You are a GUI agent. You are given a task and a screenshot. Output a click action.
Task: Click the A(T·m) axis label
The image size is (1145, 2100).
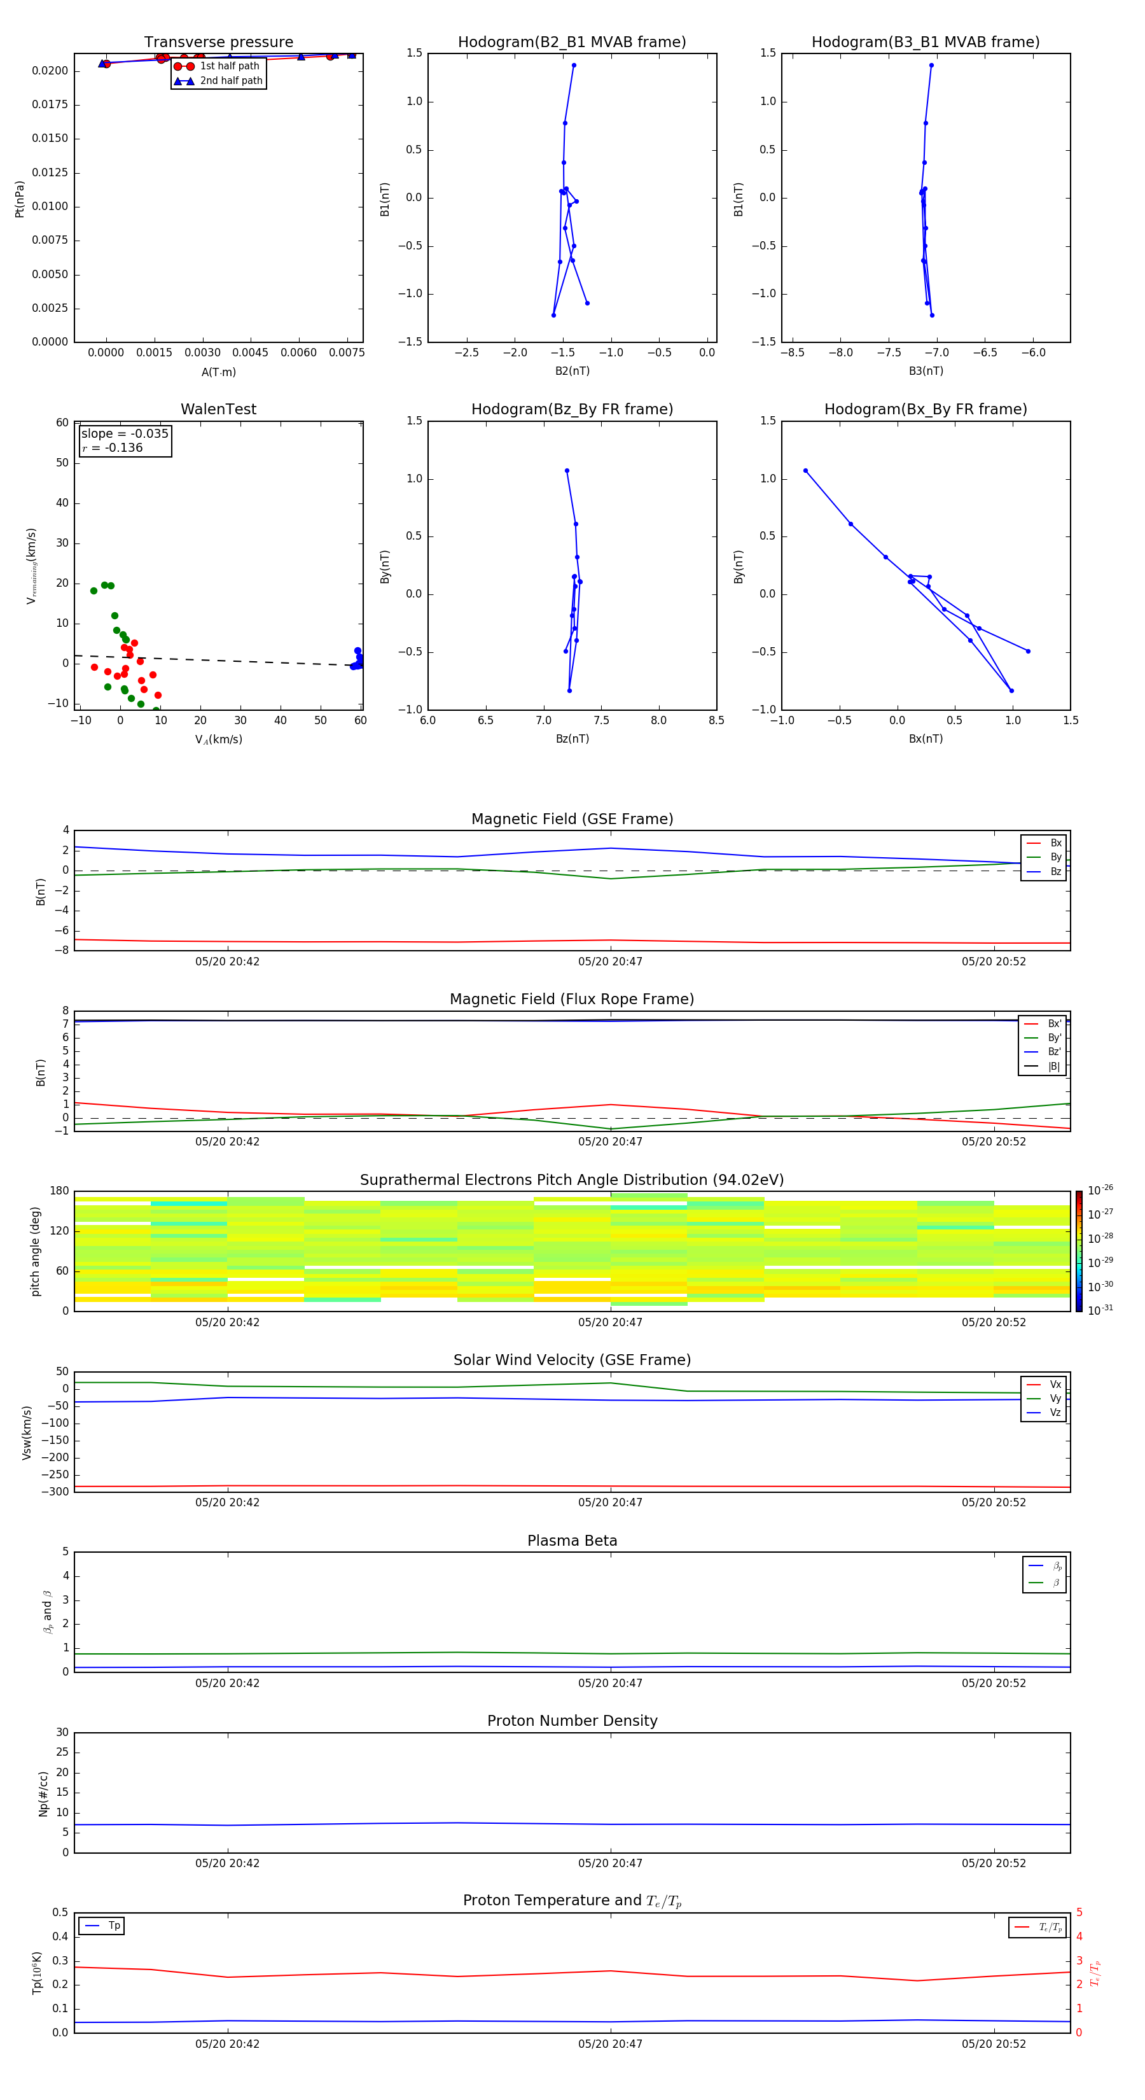[x=218, y=372]
